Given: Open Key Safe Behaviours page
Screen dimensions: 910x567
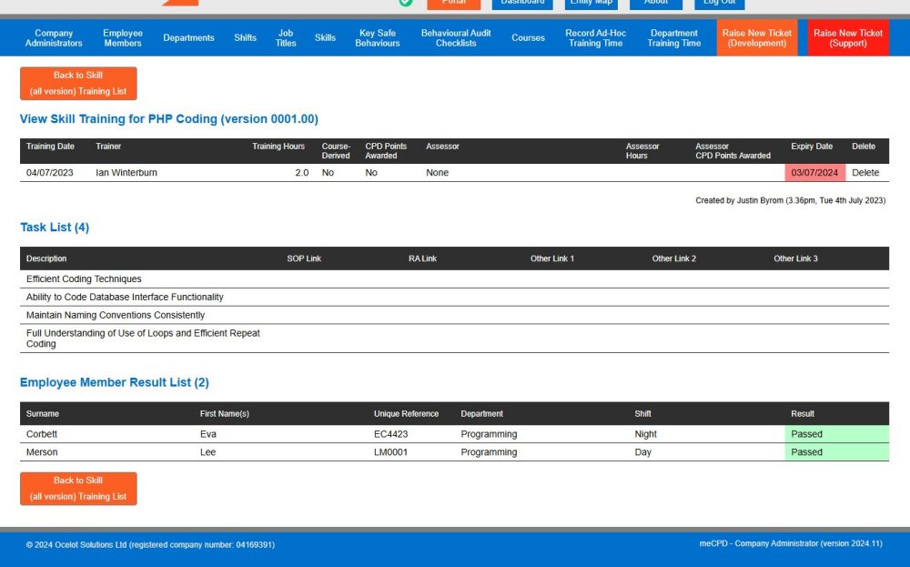Looking at the screenshot, I should (x=377, y=38).
